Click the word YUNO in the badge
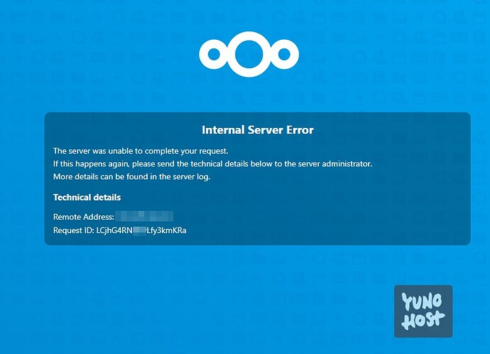The image size is (490, 354). (421, 301)
